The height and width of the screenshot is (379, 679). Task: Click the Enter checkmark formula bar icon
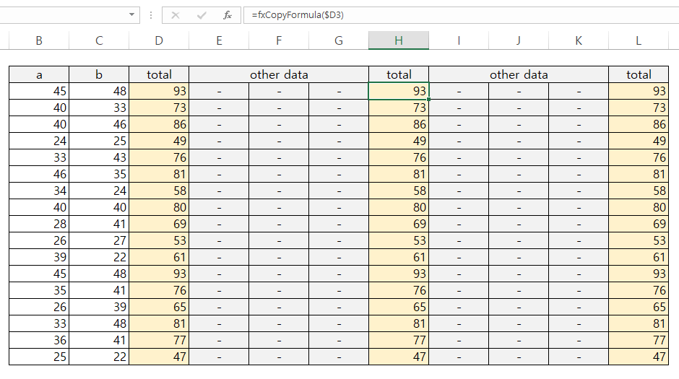click(202, 15)
